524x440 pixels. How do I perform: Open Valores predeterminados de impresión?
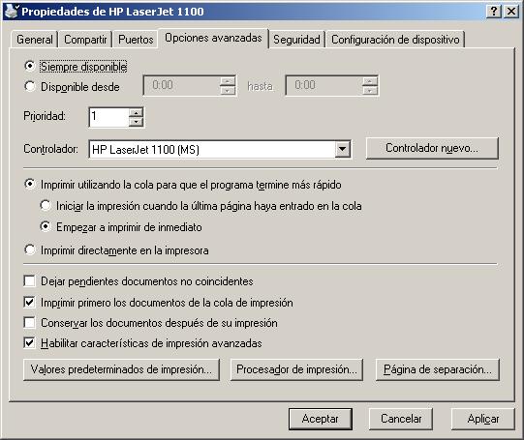(121, 369)
